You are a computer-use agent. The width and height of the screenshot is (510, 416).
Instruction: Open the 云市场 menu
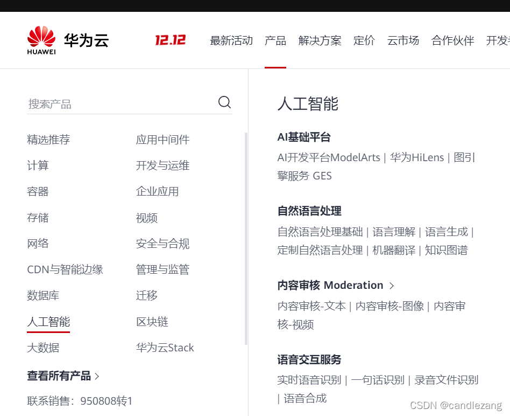pyautogui.click(x=403, y=40)
